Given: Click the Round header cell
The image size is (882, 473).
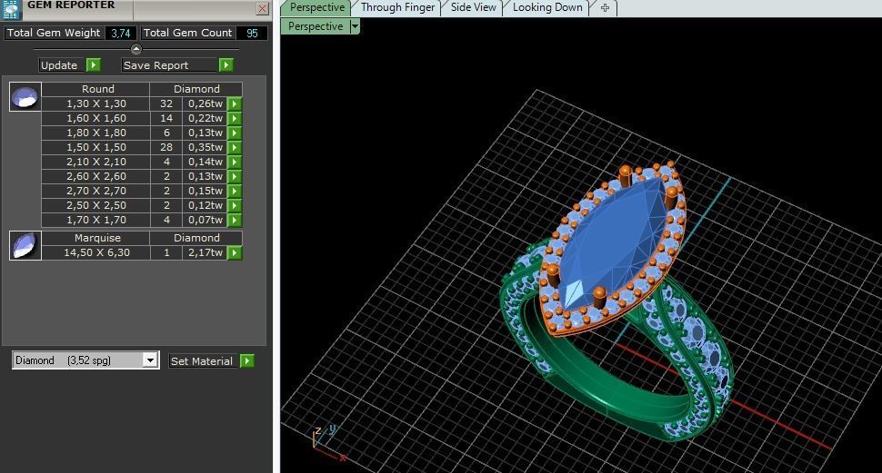Looking at the screenshot, I should coord(95,89).
